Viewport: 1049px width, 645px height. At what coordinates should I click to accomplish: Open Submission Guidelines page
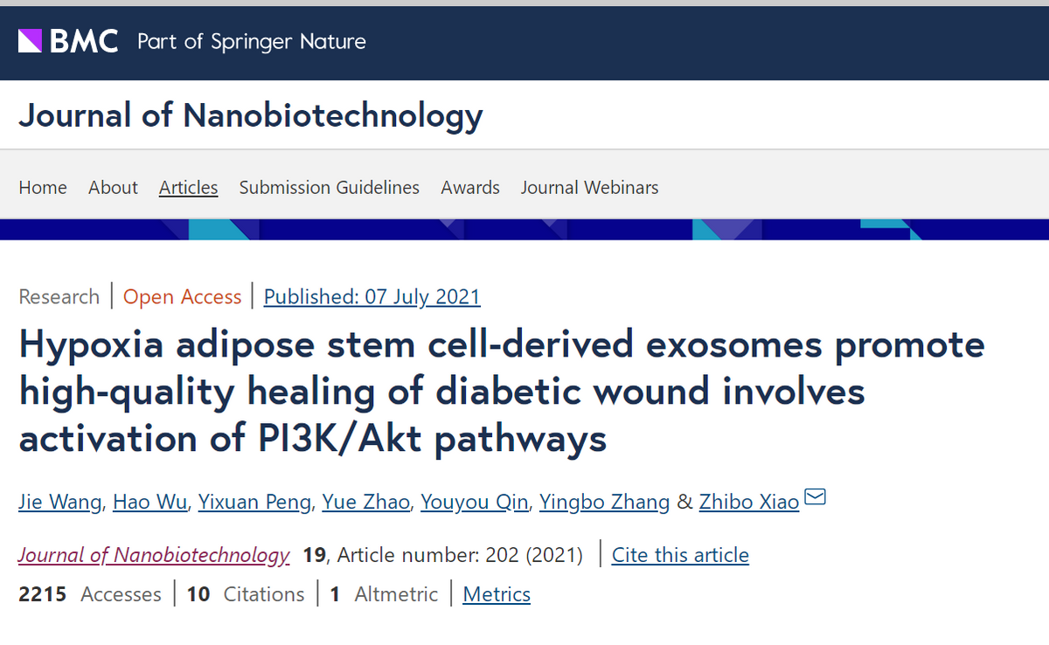[329, 188]
